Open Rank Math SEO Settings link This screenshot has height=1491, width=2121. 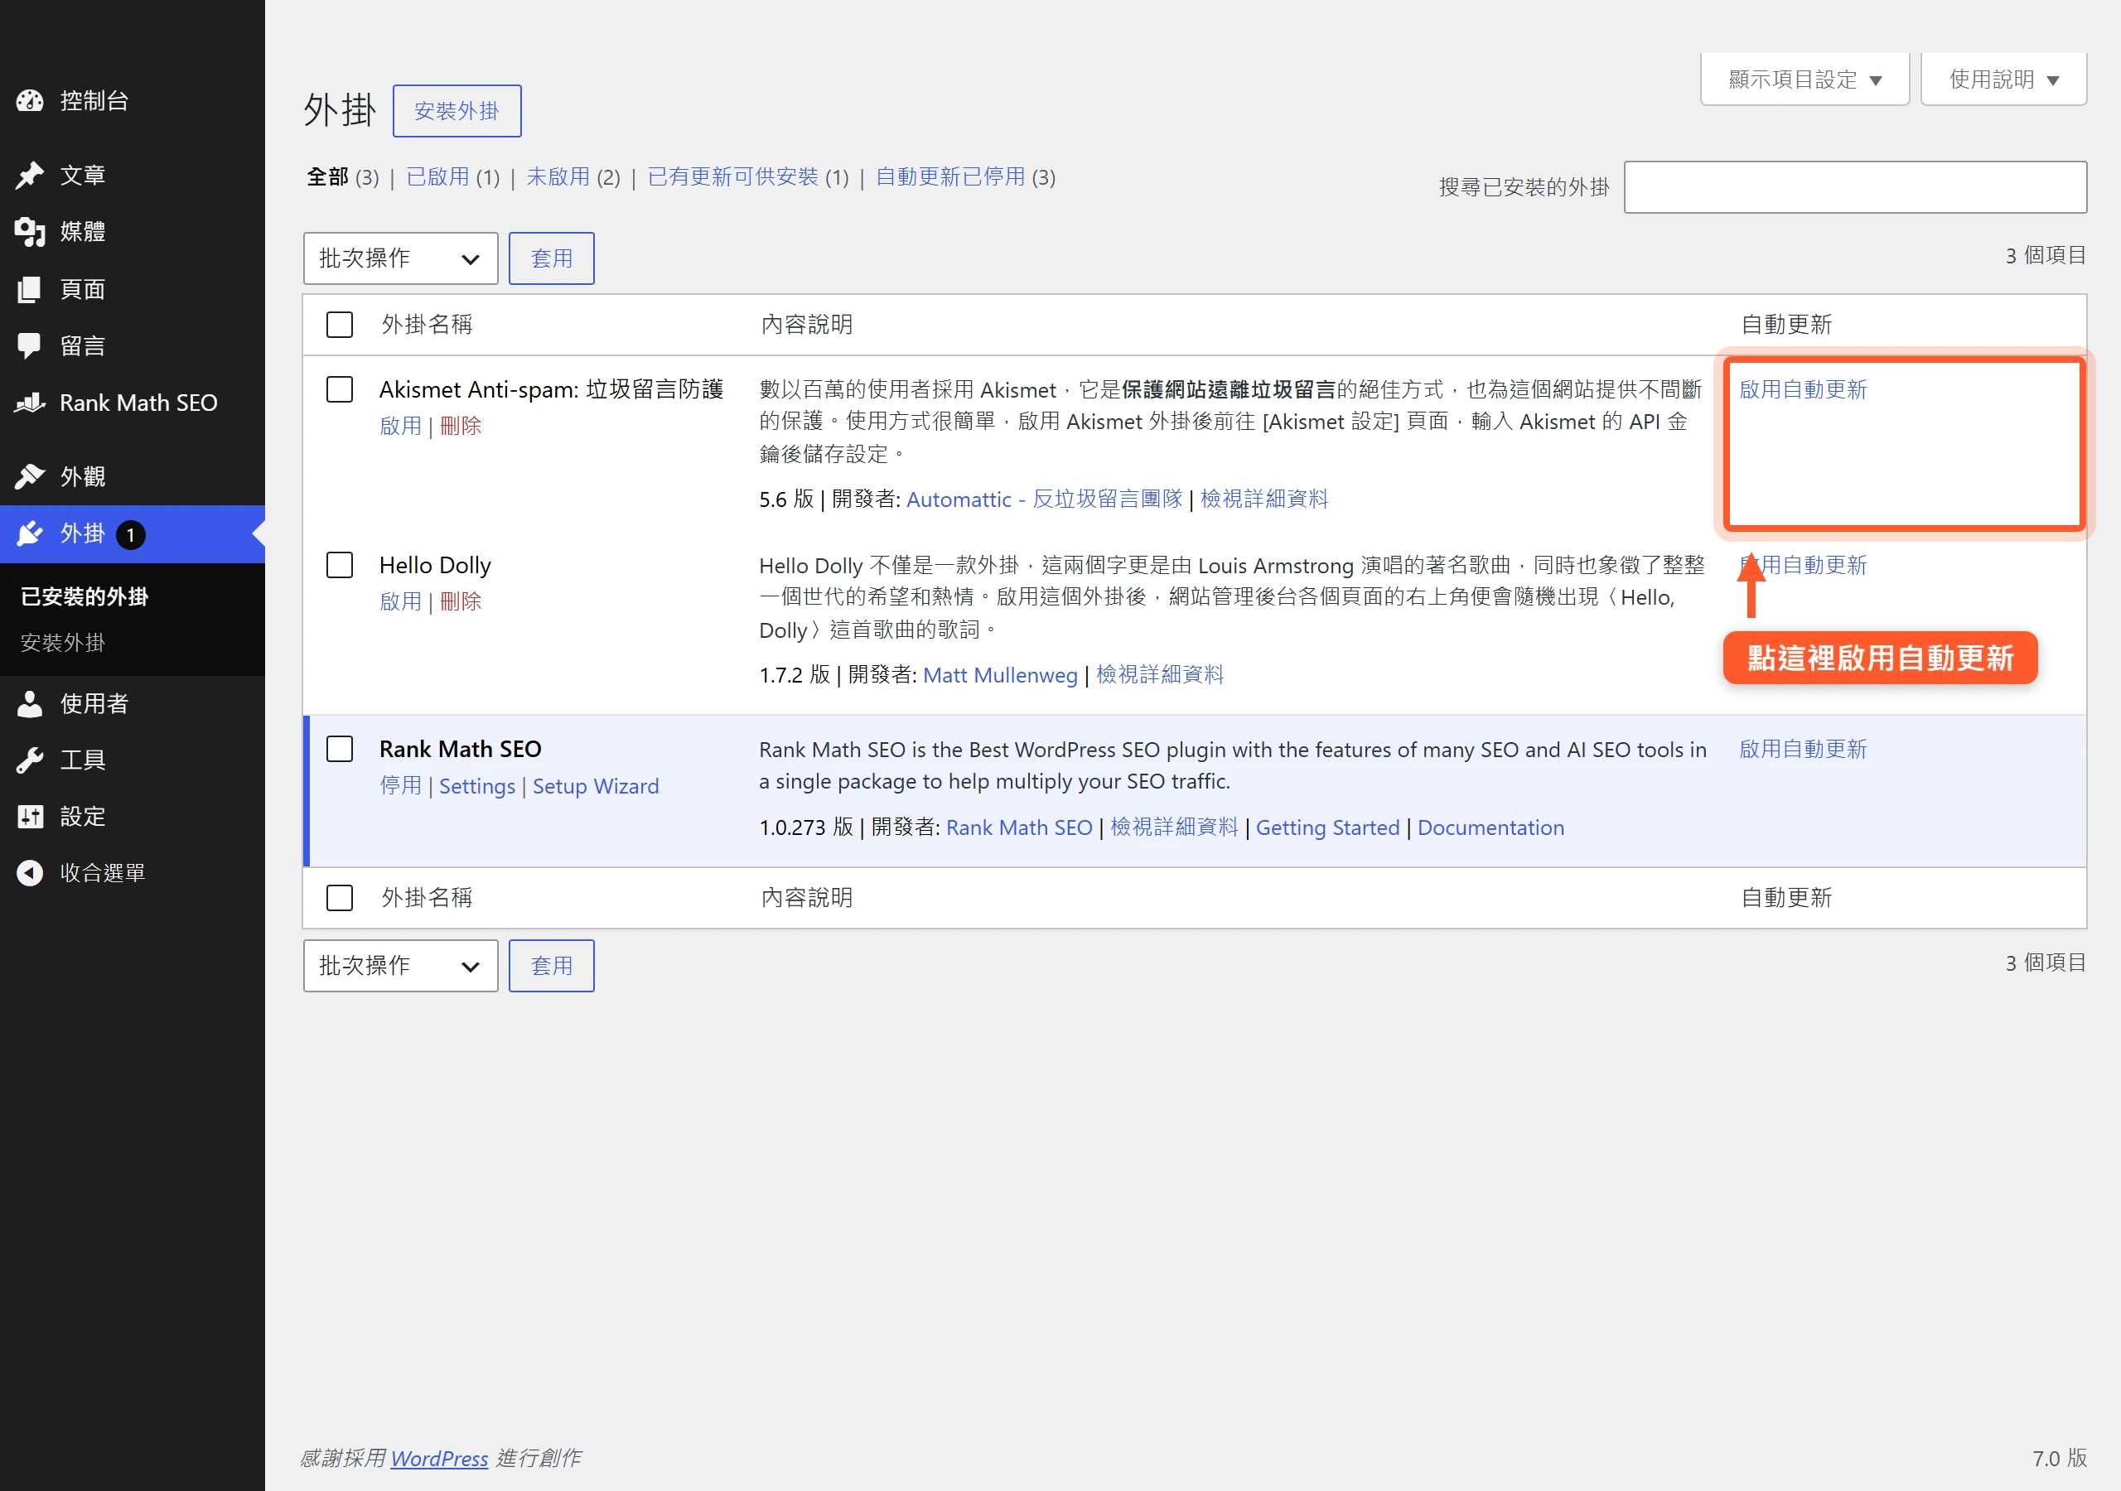click(x=476, y=786)
